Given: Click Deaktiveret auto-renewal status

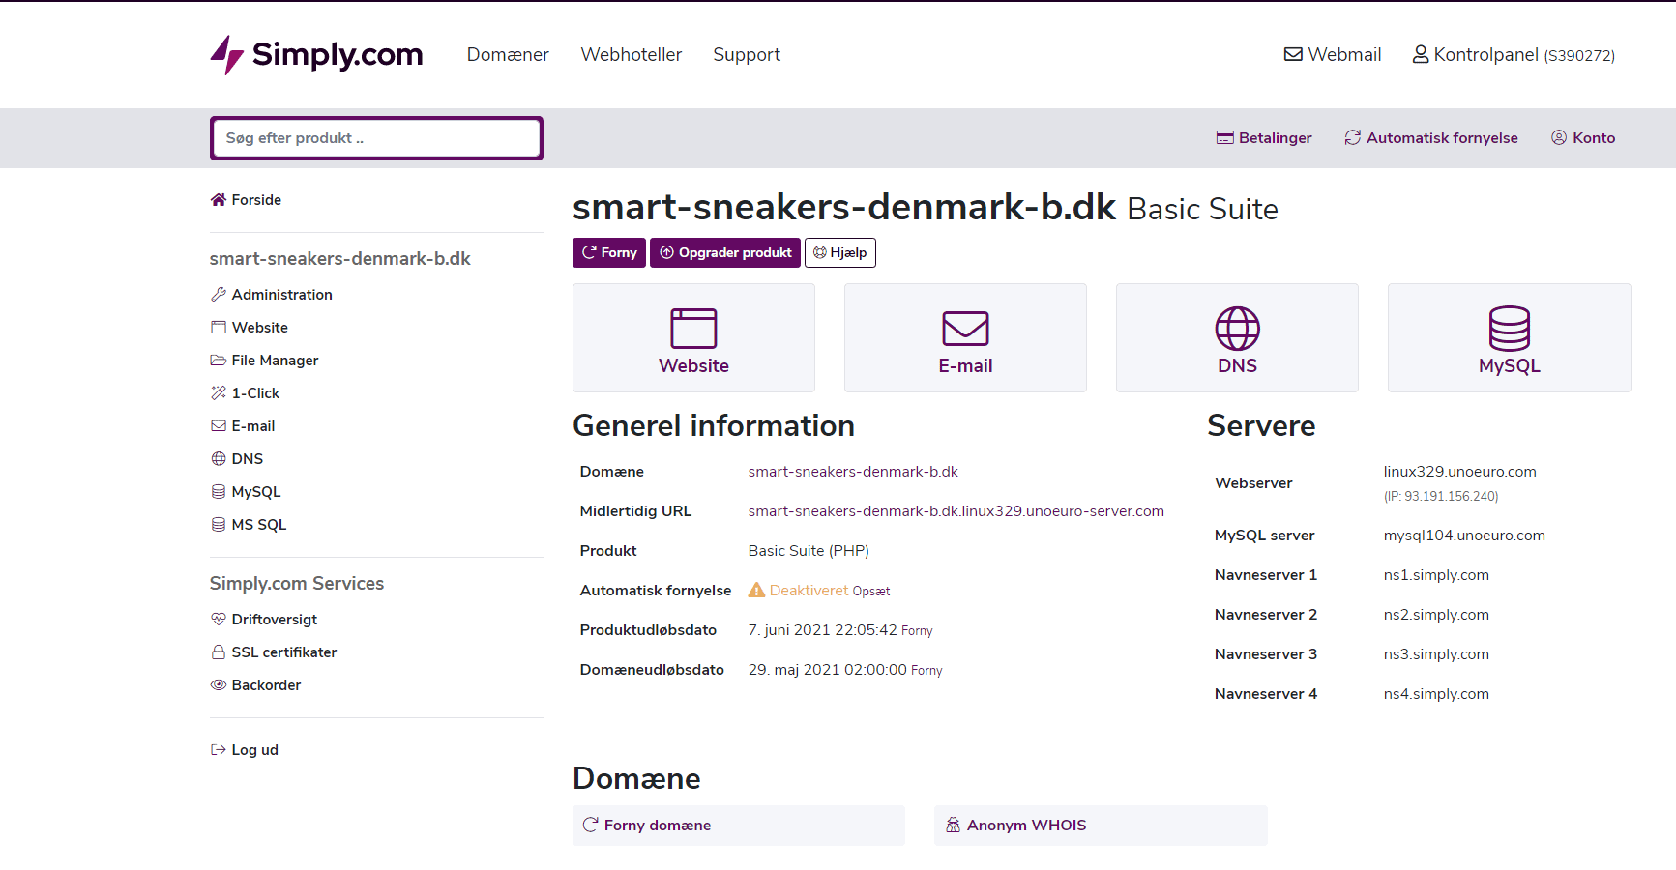Looking at the screenshot, I should point(809,591).
